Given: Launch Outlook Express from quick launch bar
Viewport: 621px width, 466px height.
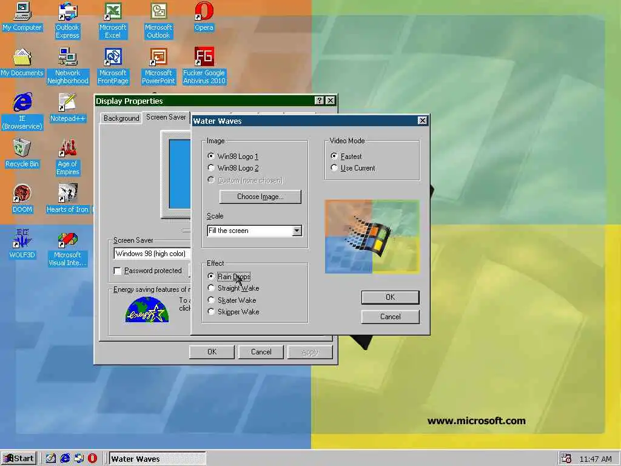Looking at the screenshot, I should (79, 459).
